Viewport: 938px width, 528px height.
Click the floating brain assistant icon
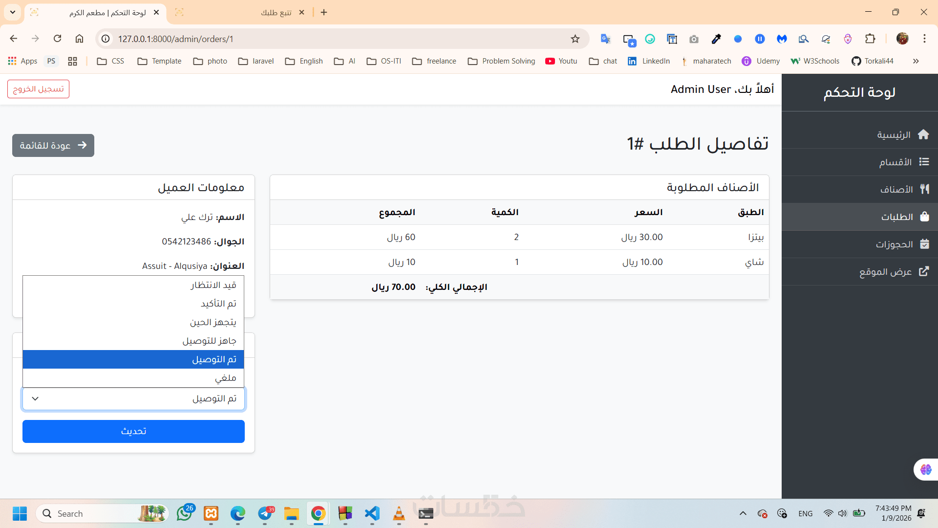[x=926, y=470]
